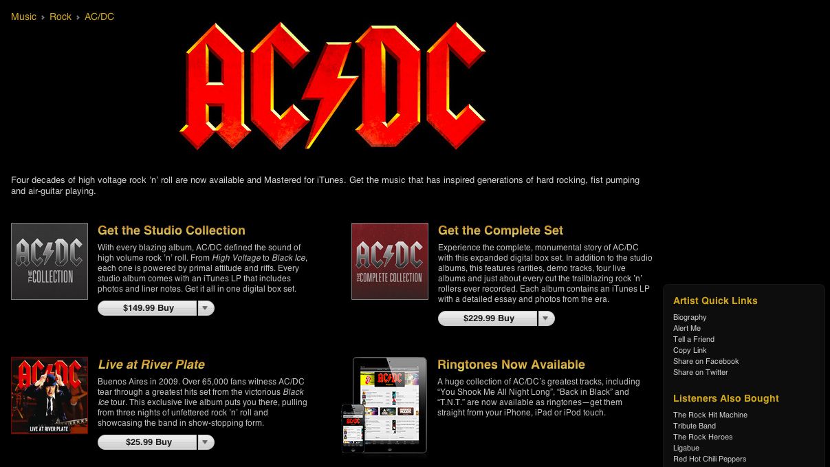Expand the purchase options for Live at River Plate
Image resolution: width=830 pixels, height=467 pixels.
click(206, 442)
